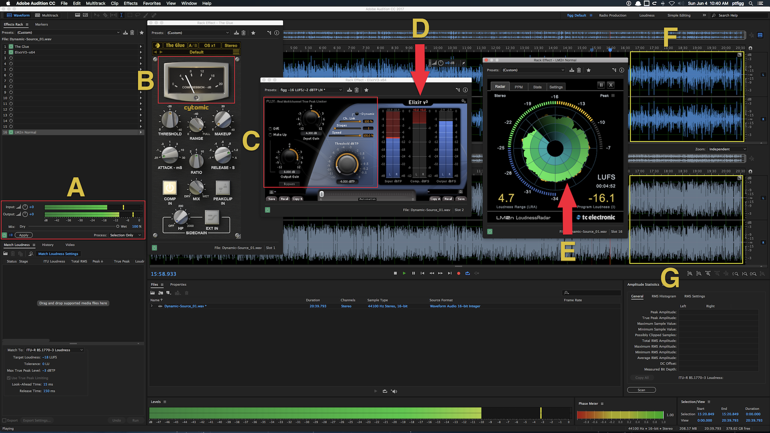
Task: Pause the LM2n loudness radar
Action: tap(601, 85)
